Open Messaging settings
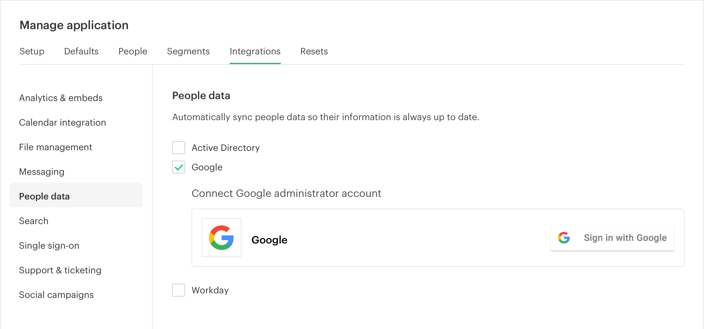This screenshot has width=704, height=329. click(x=41, y=172)
